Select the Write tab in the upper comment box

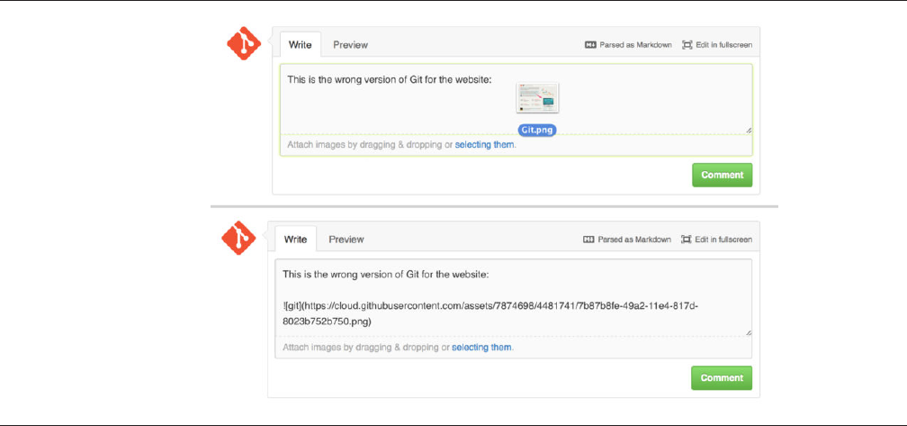point(300,44)
